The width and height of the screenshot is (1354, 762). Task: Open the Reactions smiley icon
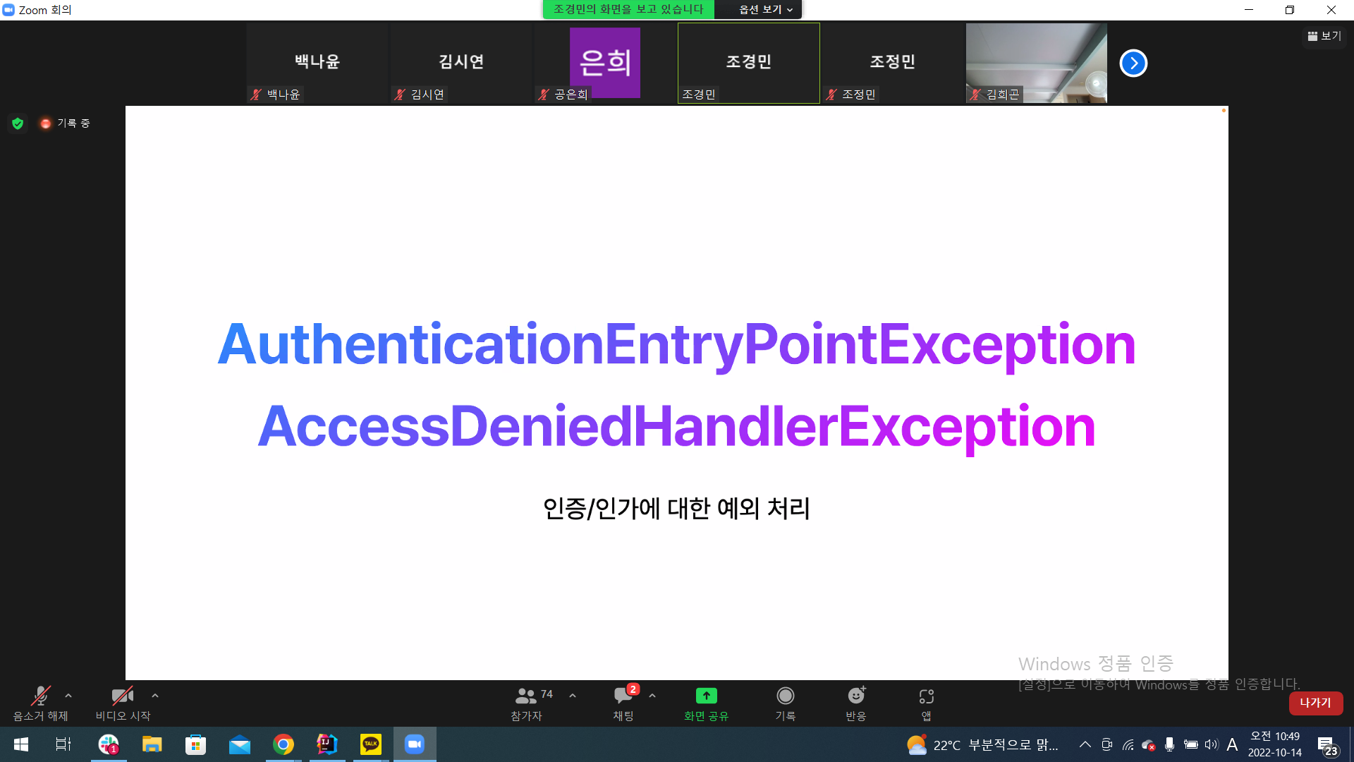(x=855, y=696)
